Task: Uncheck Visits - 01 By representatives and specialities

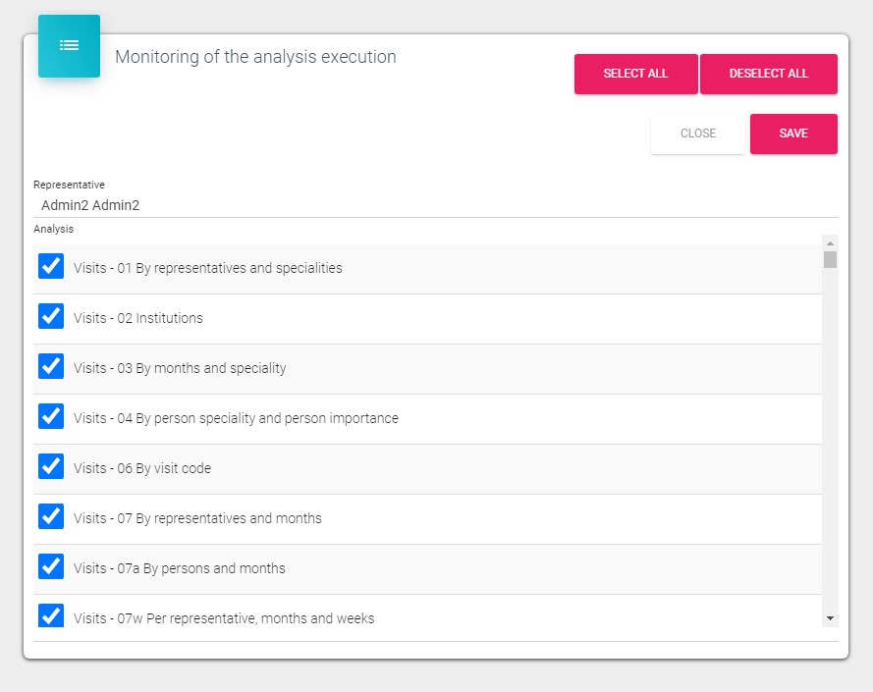Action: pos(51,267)
